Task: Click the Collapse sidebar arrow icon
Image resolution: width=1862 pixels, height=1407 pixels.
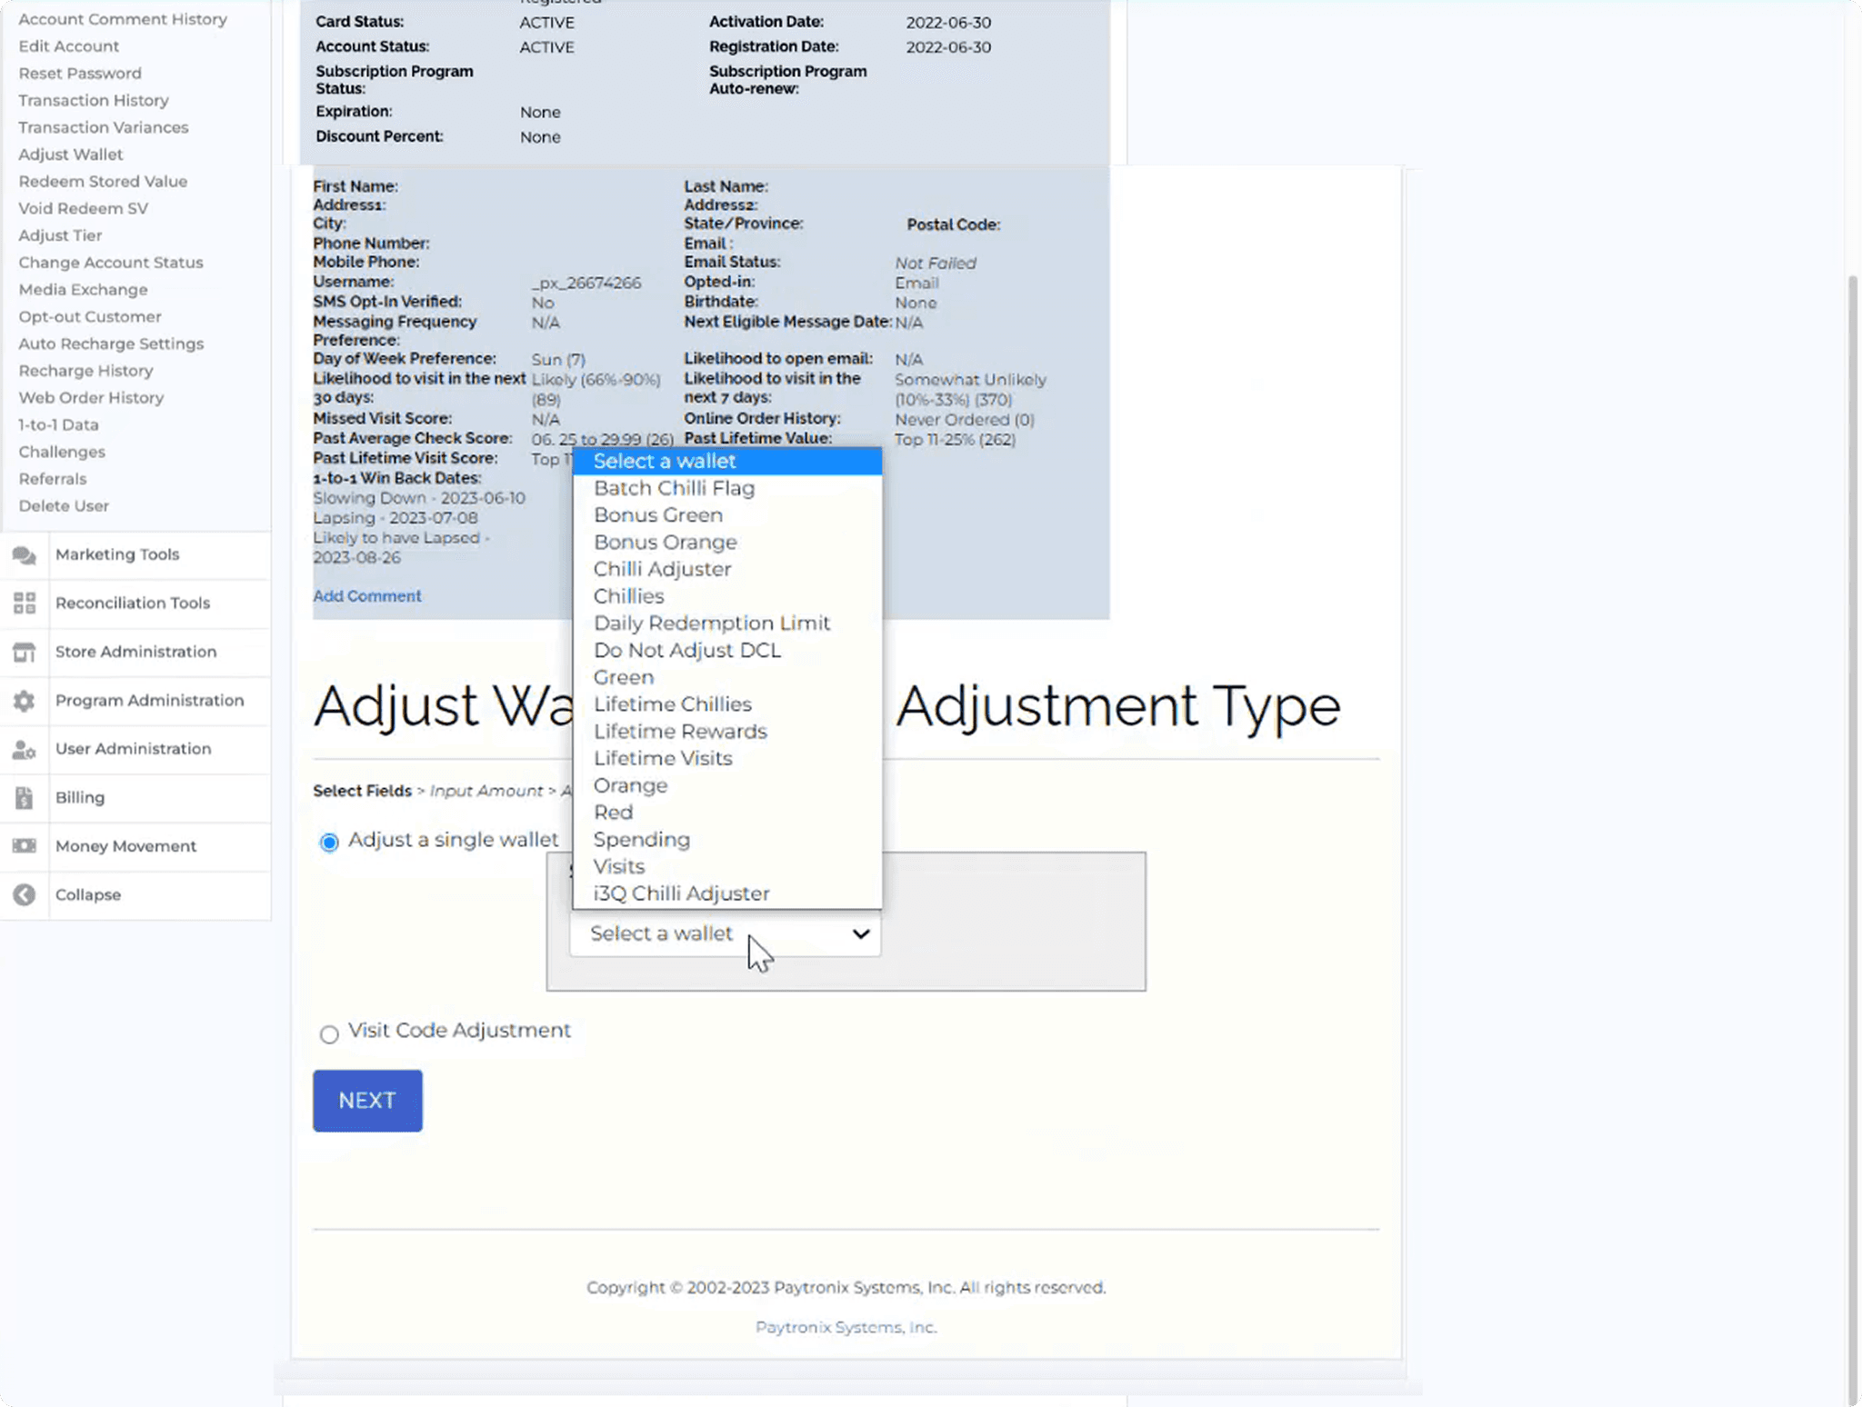Action: pos(25,895)
